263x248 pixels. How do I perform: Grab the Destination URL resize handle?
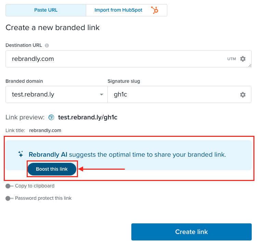tap(250, 66)
